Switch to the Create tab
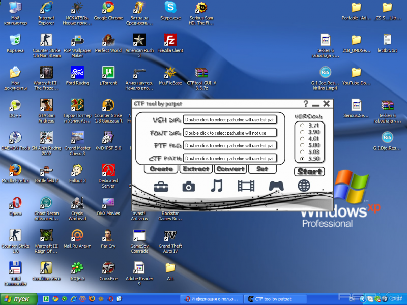The image size is (407, 305). coord(161,169)
